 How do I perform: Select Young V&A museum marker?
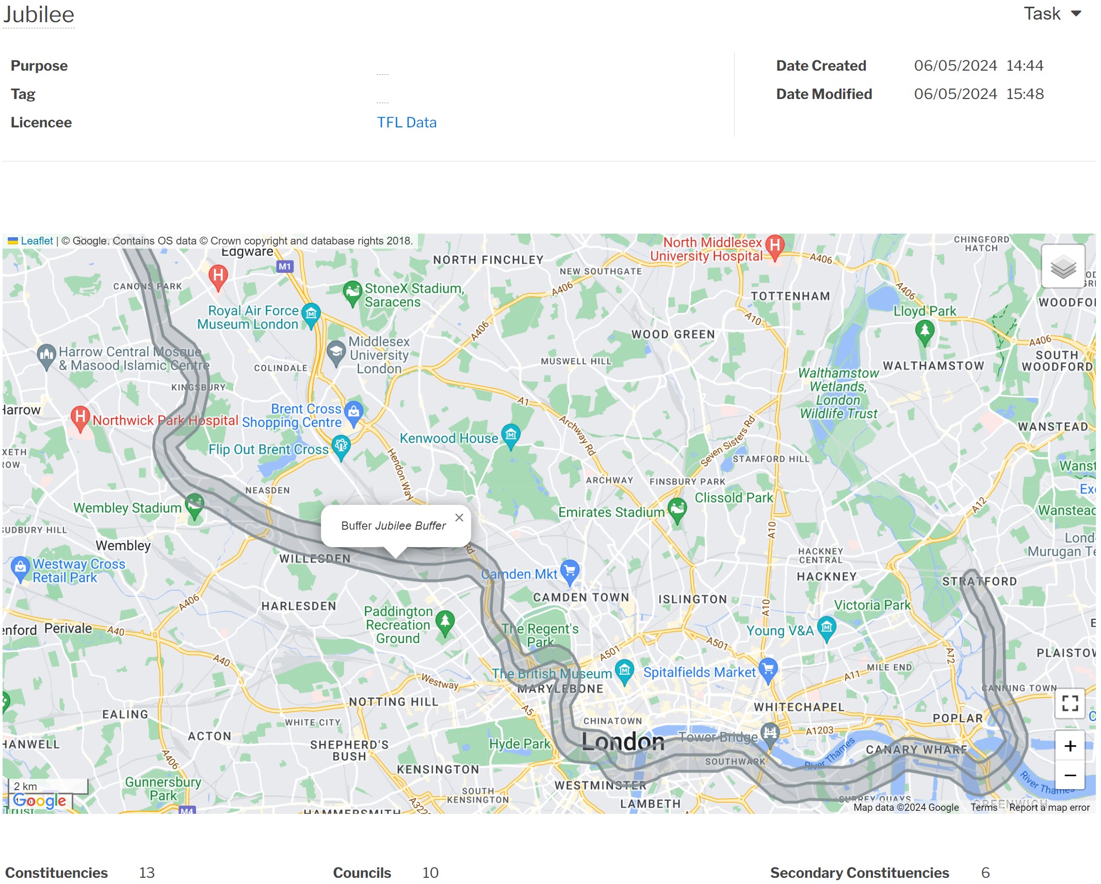827,629
